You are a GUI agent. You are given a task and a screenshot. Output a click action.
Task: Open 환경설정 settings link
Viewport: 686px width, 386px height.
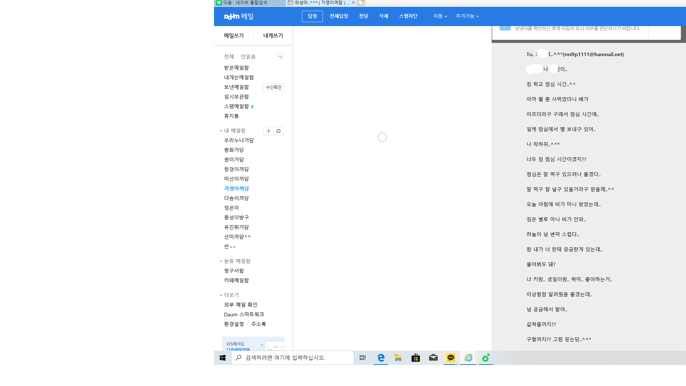click(234, 324)
